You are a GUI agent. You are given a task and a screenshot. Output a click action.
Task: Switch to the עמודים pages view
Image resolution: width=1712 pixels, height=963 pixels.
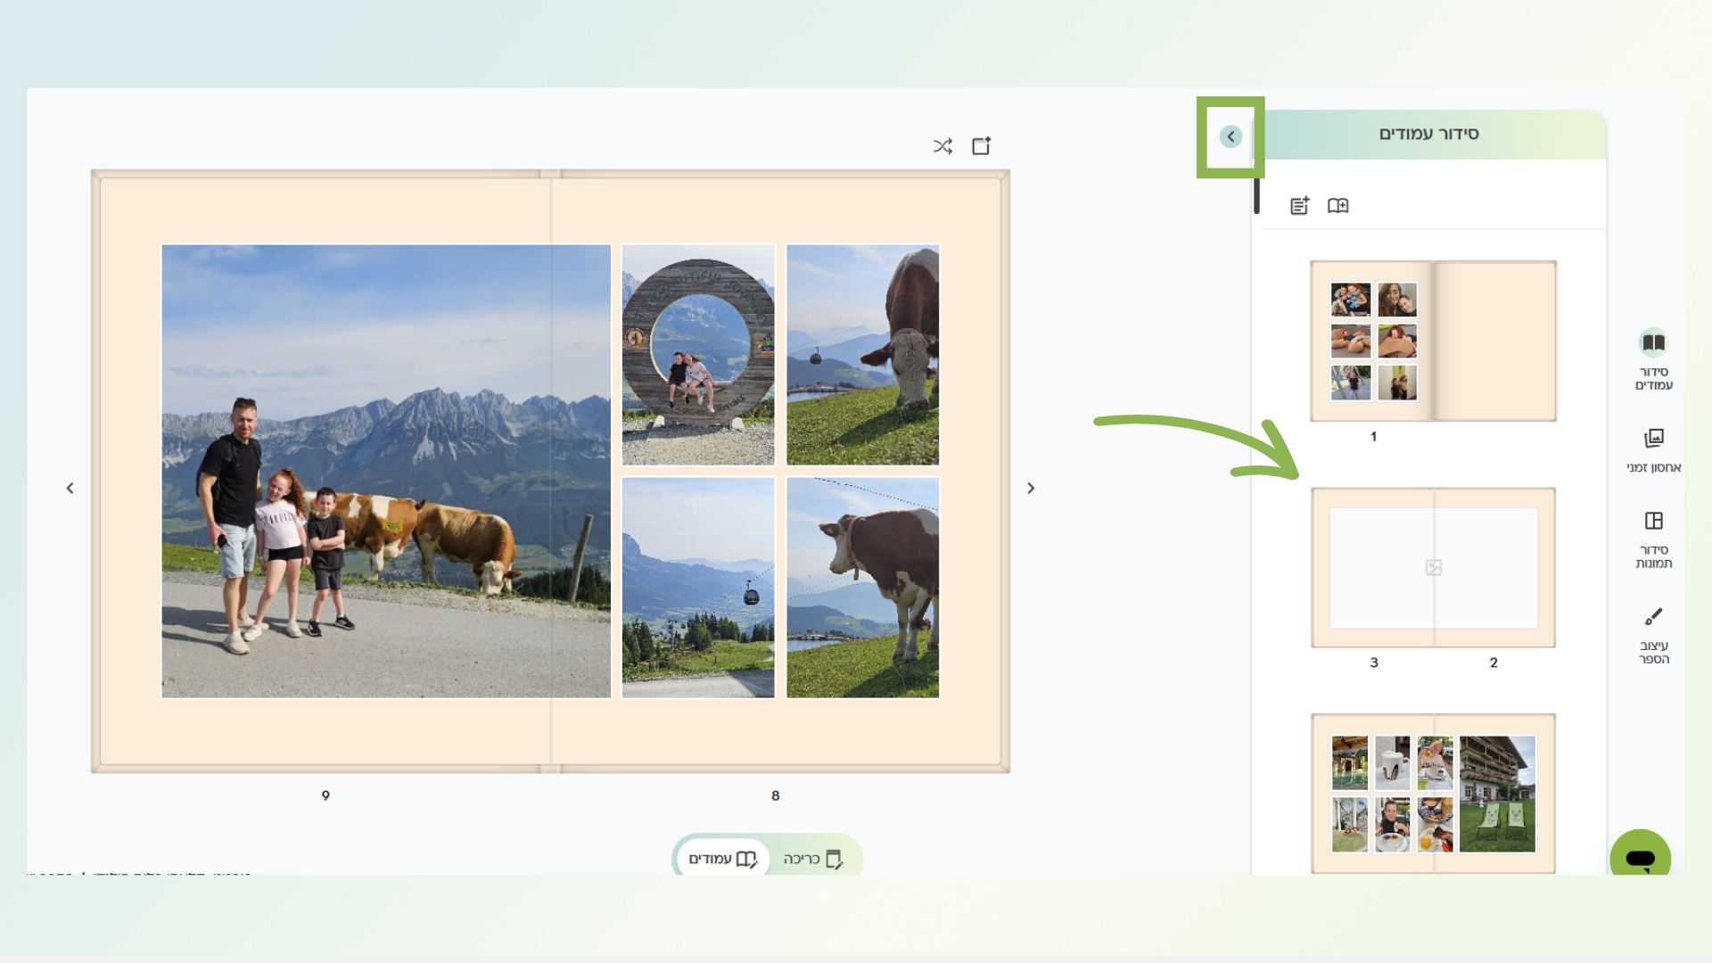point(722,859)
